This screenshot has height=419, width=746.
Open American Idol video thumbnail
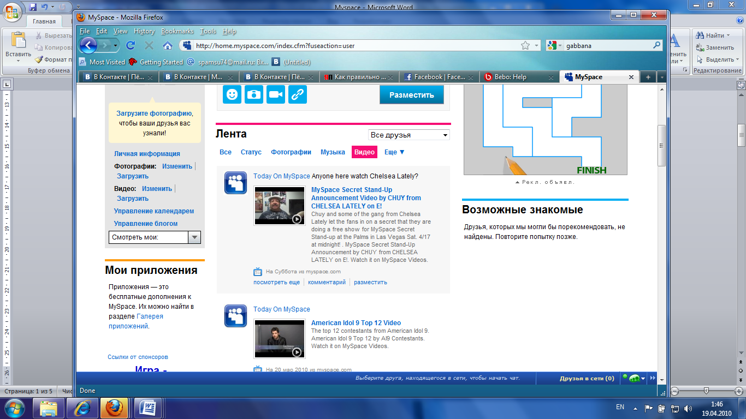click(280, 339)
